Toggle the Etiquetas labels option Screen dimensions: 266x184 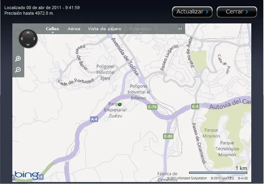pyautogui.click(x=141, y=29)
